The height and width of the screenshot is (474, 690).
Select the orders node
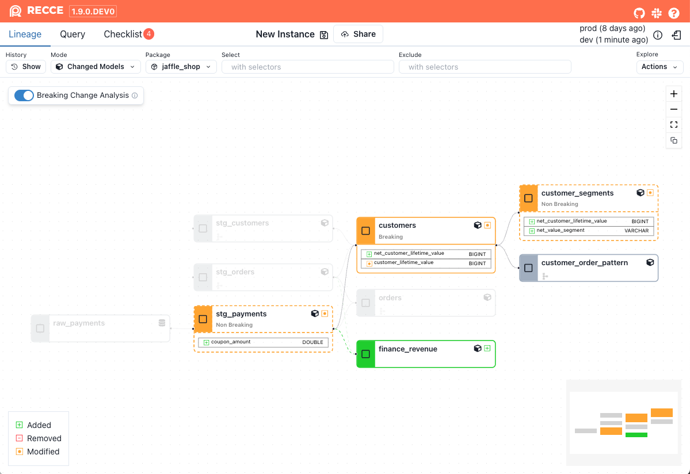[x=426, y=303]
